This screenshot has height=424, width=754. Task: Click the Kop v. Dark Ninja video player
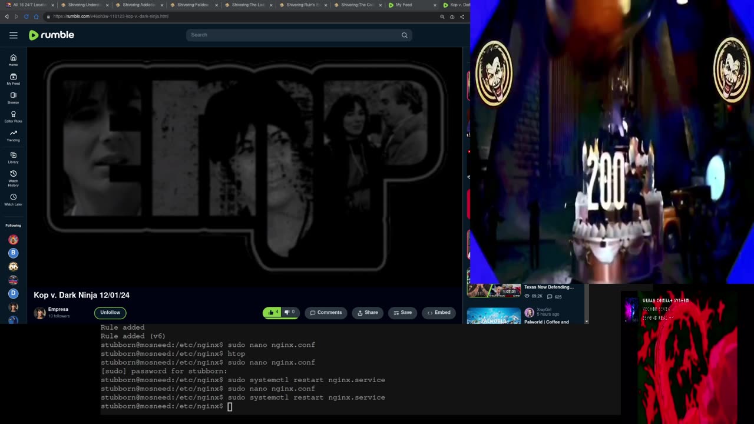click(245, 168)
